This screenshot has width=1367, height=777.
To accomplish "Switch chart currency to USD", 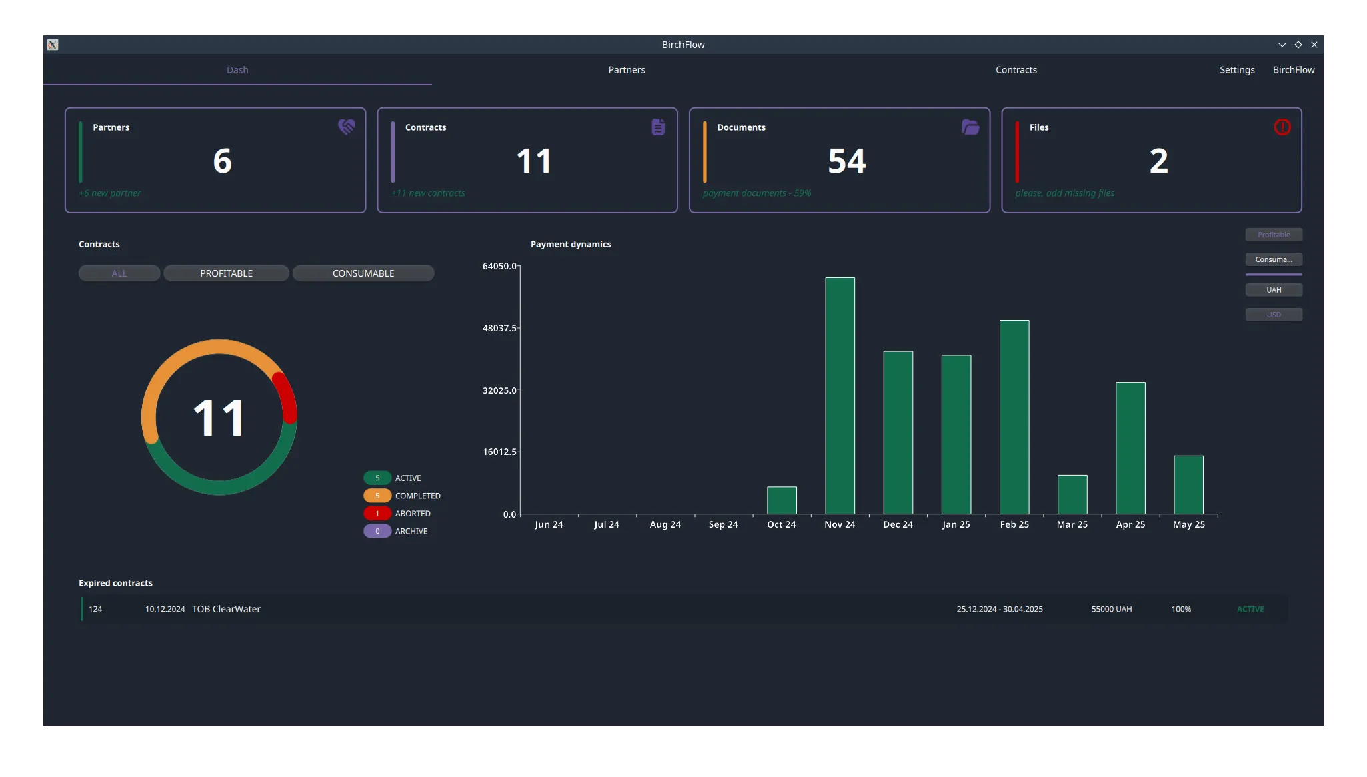I will click(x=1274, y=315).
